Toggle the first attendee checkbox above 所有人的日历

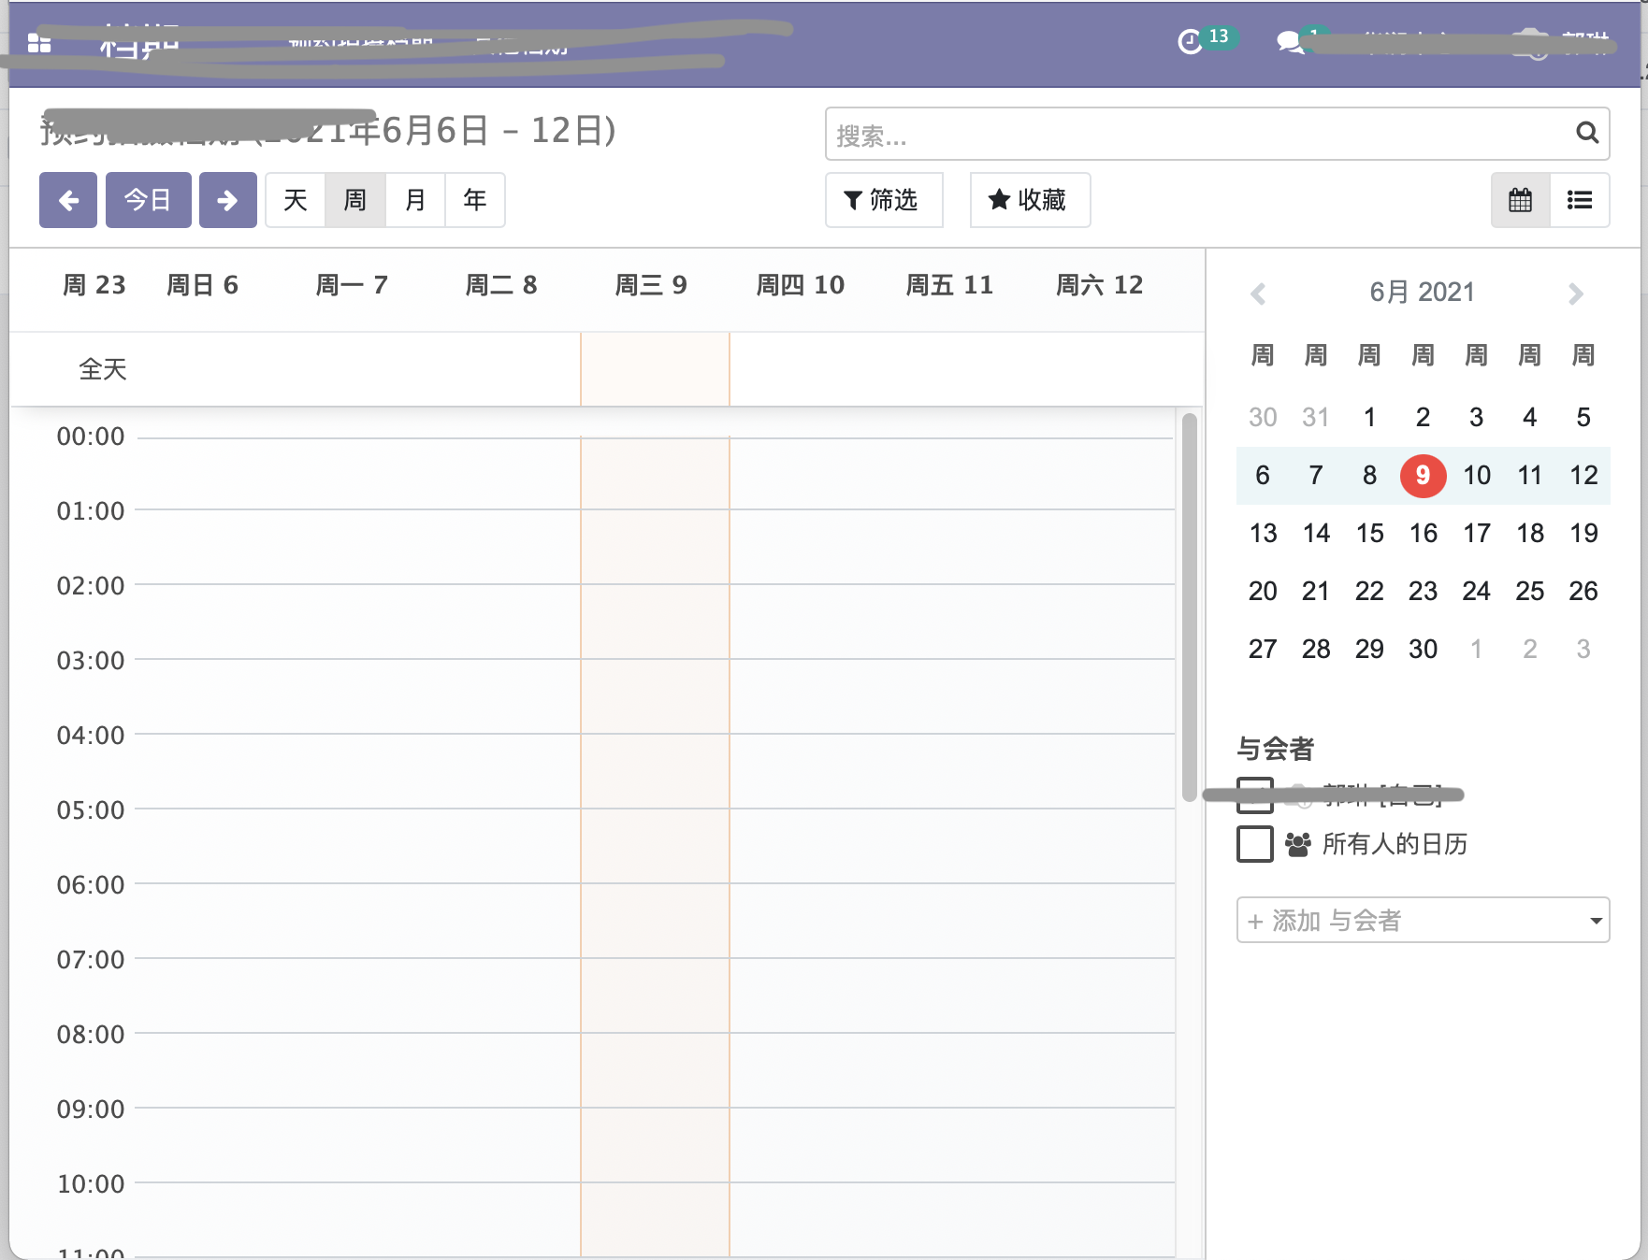coord(1255,795)
